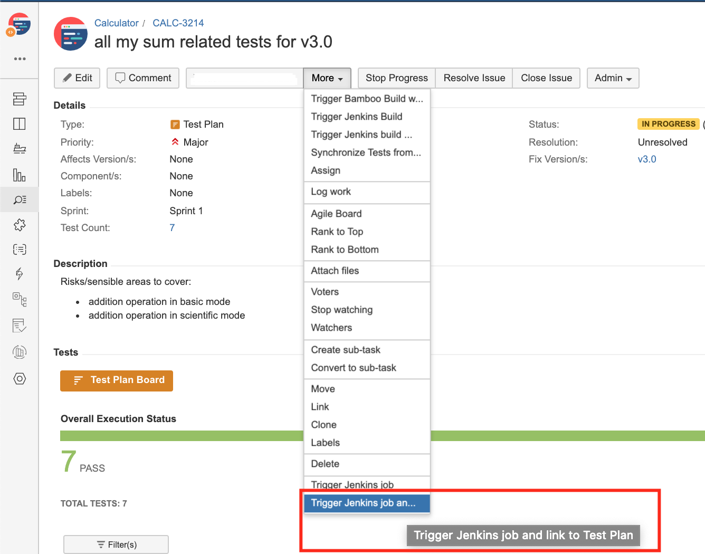Click issue title 'all my sum related tests'
Viewport: 705px width, 554px height.
click(x=213, y=42)
